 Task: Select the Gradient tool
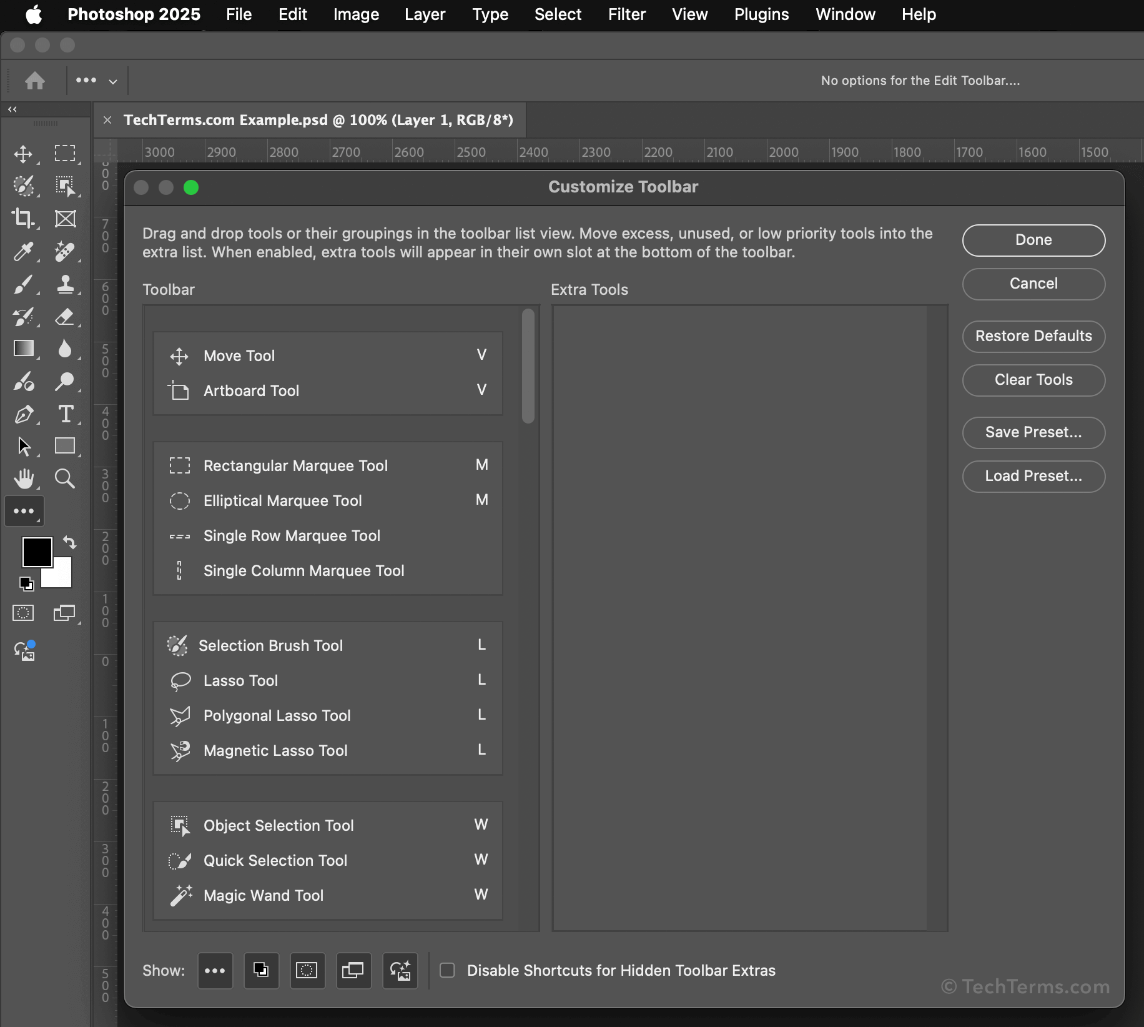point(23,349)
